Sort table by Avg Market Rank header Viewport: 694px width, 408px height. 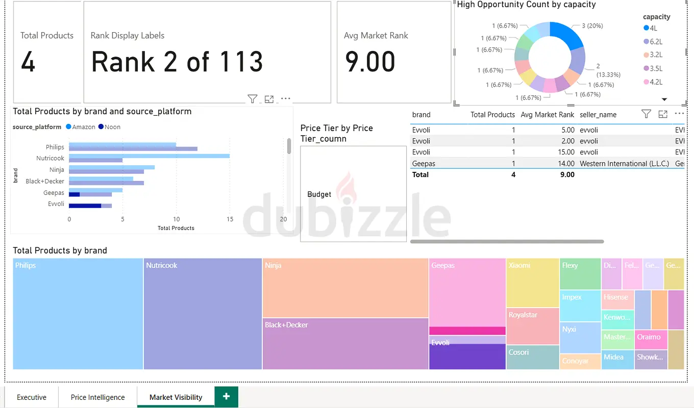(x=548, y=115)
